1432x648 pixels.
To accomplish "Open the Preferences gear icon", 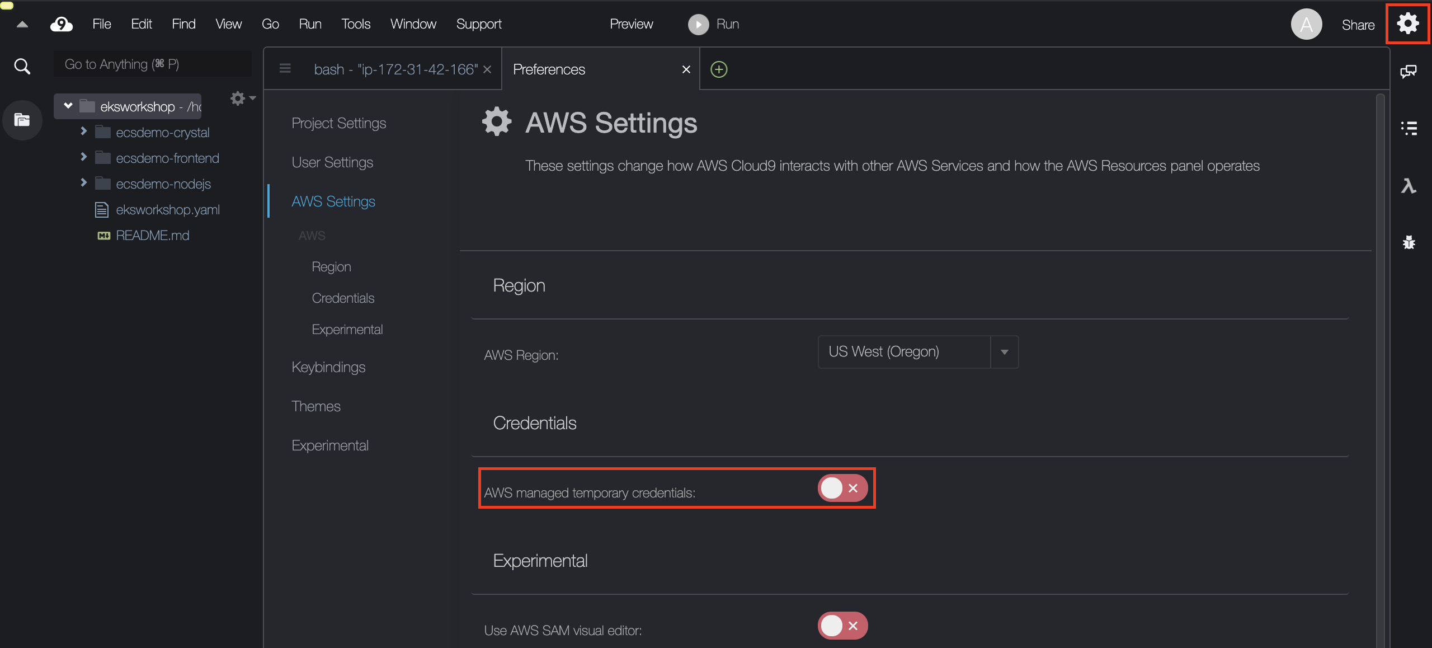I will click(1407, 24).
